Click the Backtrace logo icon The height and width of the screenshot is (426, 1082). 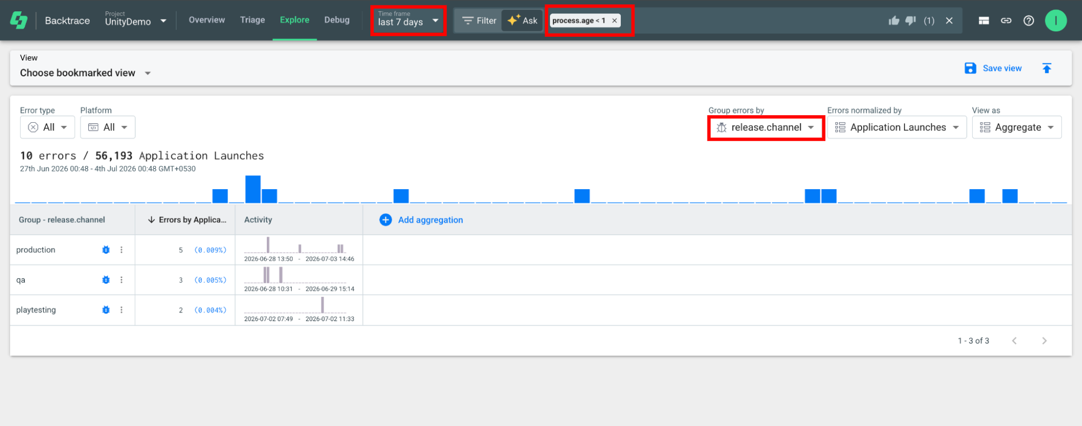pos(19,21)
